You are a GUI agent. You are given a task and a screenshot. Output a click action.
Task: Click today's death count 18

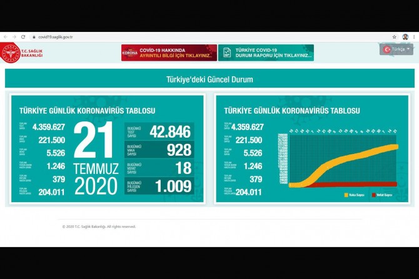coord(184,168)
